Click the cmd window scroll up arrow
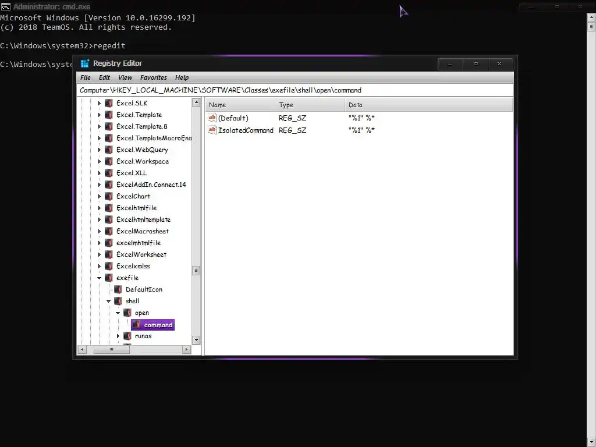 (x=591, y=17)
